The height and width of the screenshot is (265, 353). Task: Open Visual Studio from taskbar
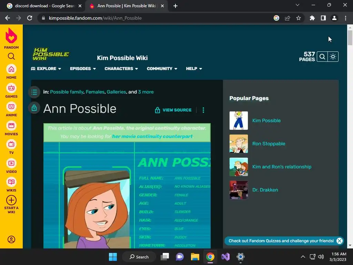click(225, 257)
